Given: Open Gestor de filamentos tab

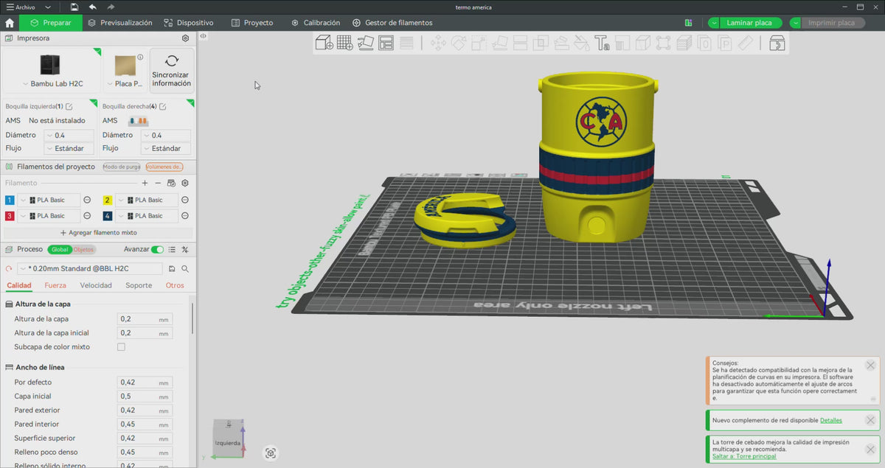Looking at the screenshot, I should pyautogui.click(x=392, y=23).
